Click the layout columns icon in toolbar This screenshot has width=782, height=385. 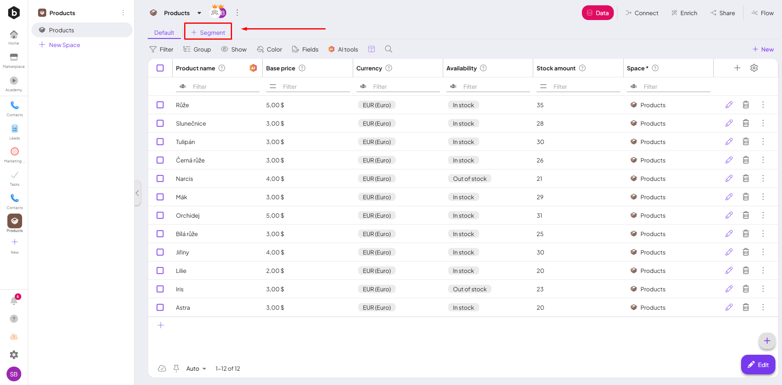371,49
